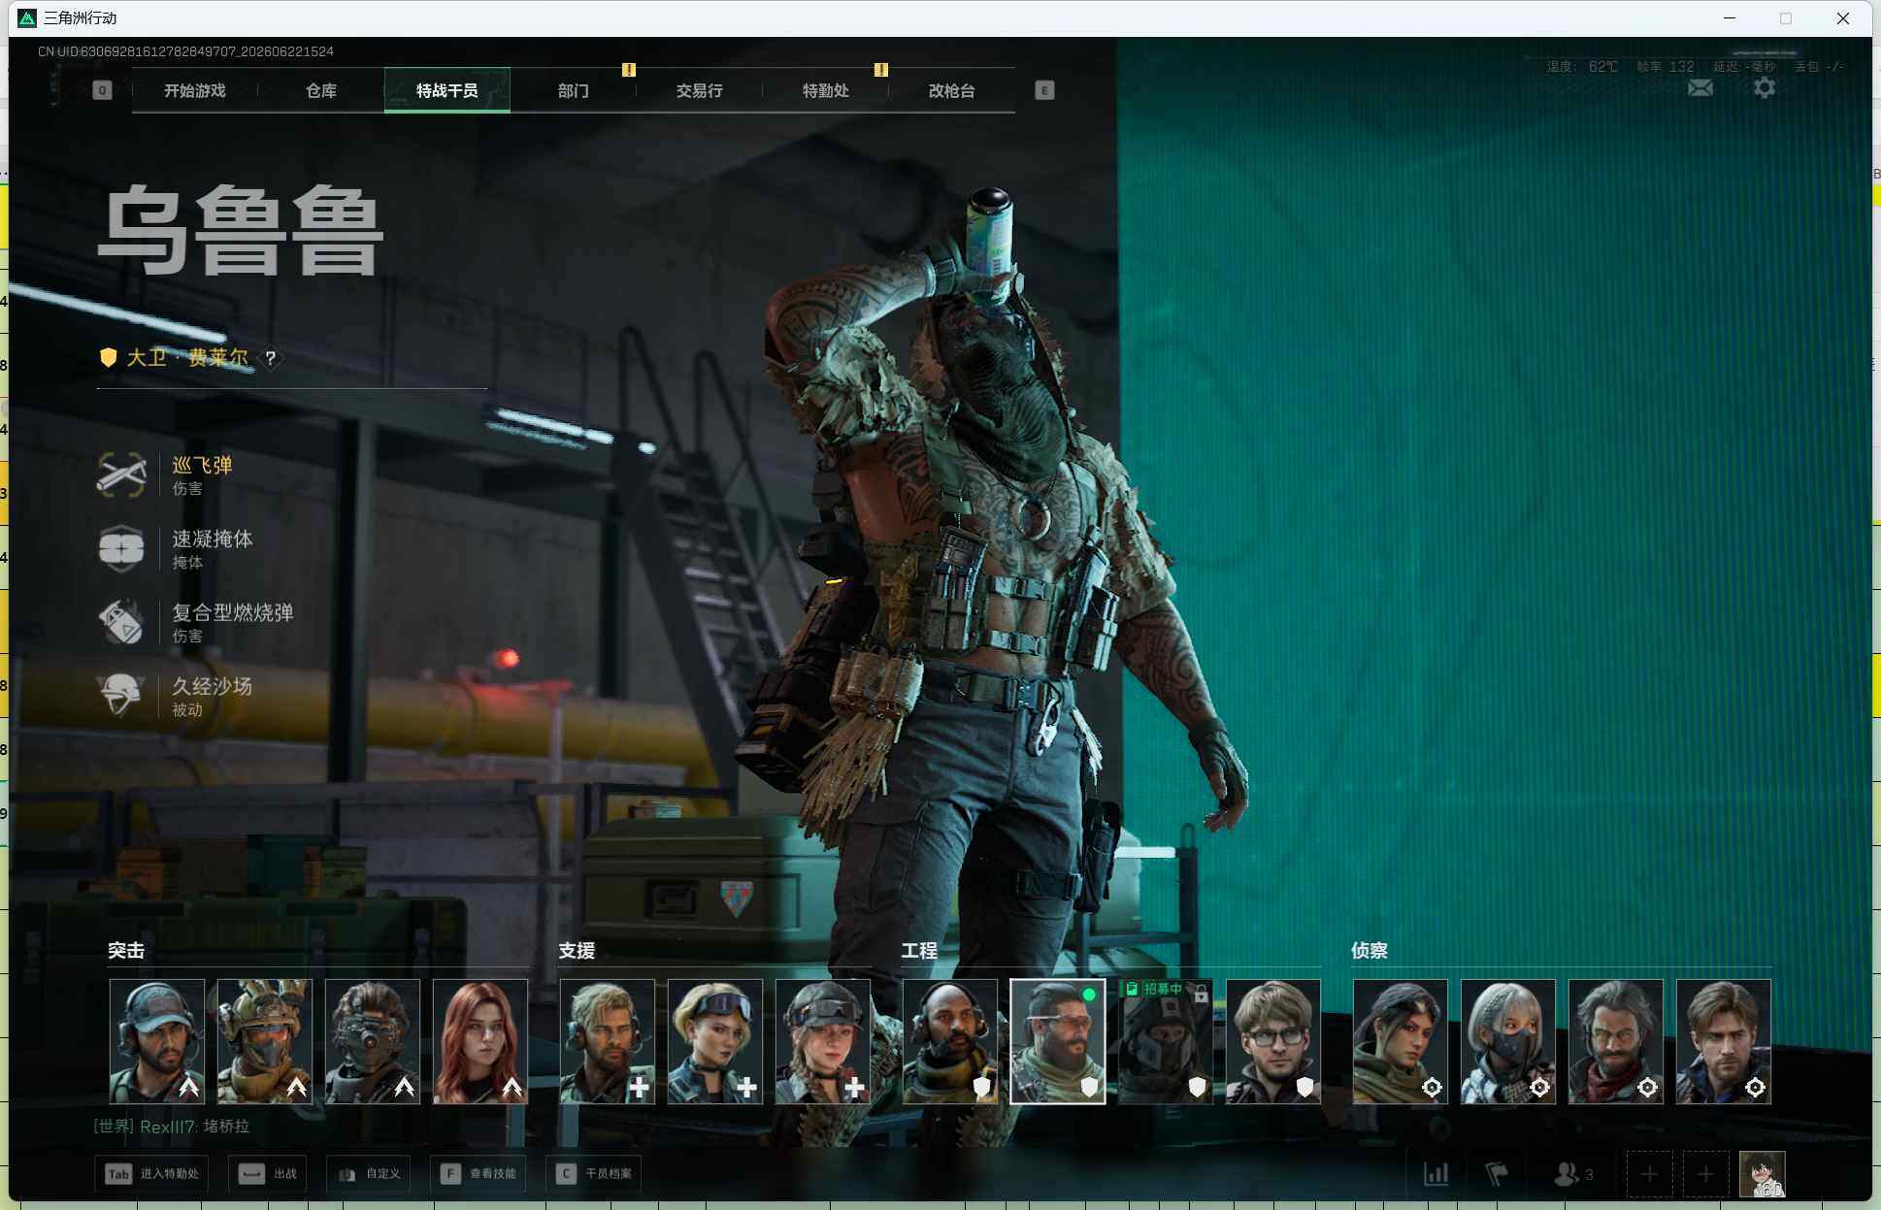This screenshot has height=1210, width=1881.
Task: Click the CN UID text at top
Action: click(x=185, y=51)
